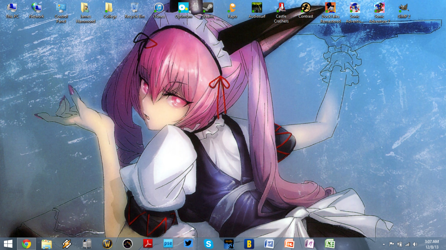Open the Action Center flag icon
Screen dimensions: 446x250
pos(392,244)
